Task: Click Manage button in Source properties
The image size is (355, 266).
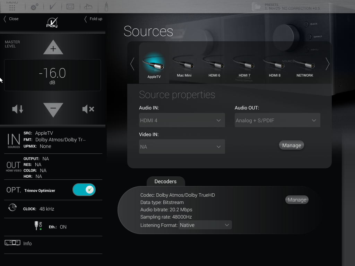Action: [x=291, y=145]
